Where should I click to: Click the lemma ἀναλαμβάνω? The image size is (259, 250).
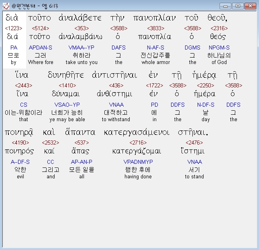[80, 37]
